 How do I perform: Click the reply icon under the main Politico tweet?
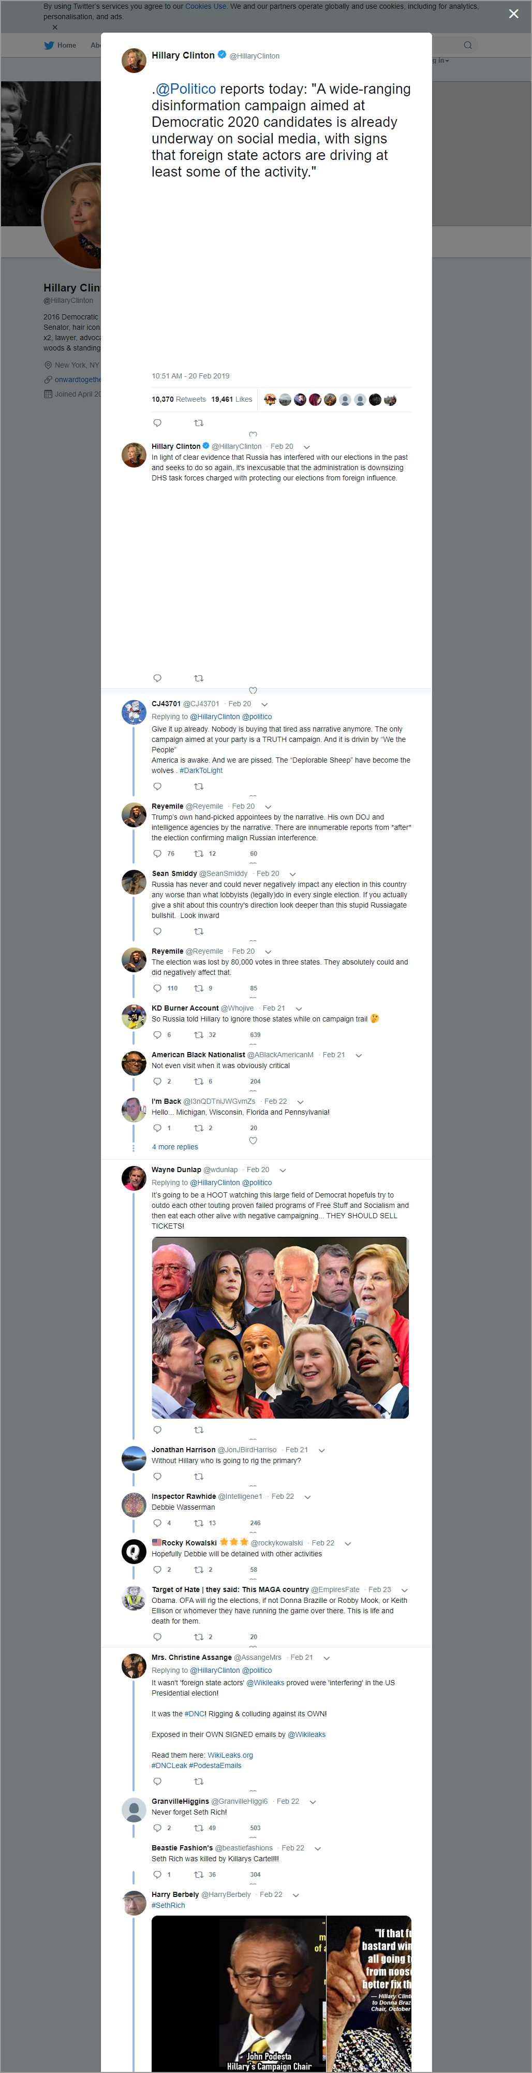click(x=157, y=422)
